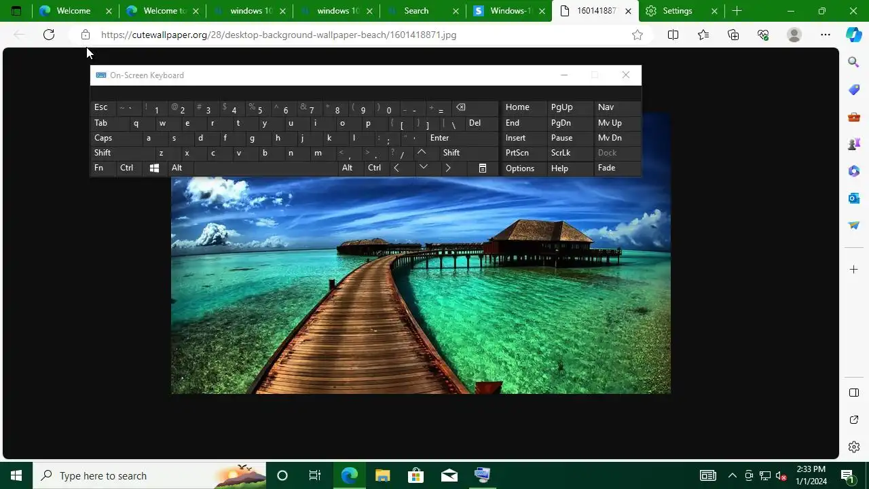869x489 pixels.
Task: Click the beach wallpaper image
Action: [x=421, y=253]
